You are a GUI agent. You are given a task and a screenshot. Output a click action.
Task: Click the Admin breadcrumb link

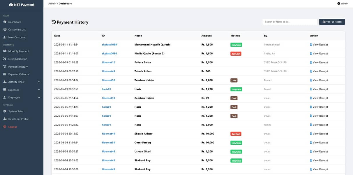point(52,3)
